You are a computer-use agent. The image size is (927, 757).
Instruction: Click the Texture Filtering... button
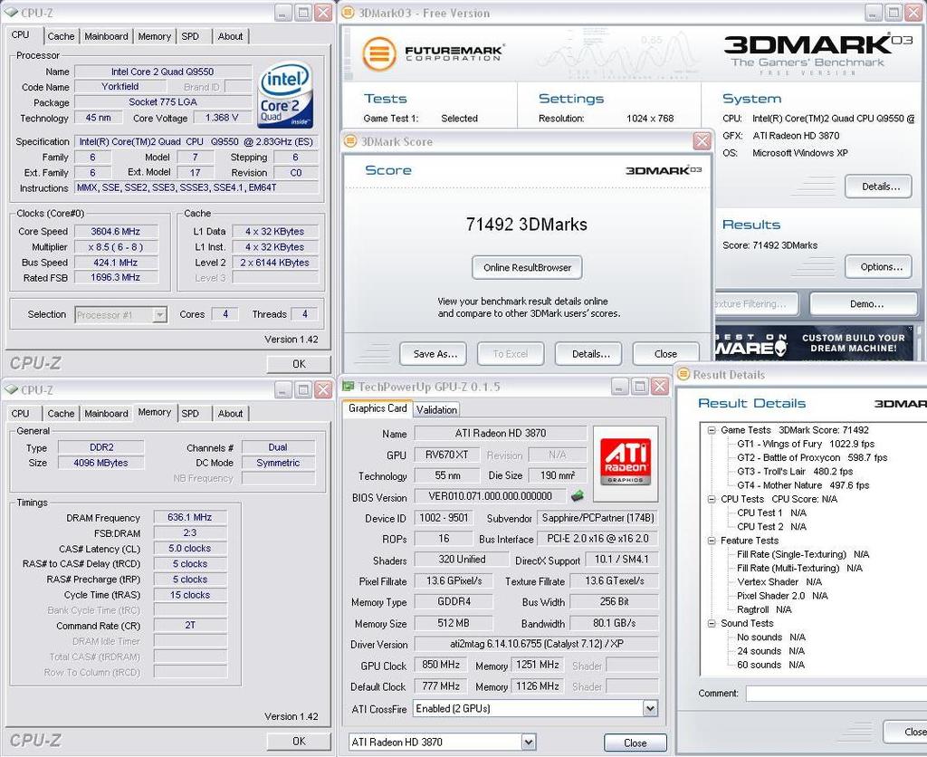(x=756, y=303)
